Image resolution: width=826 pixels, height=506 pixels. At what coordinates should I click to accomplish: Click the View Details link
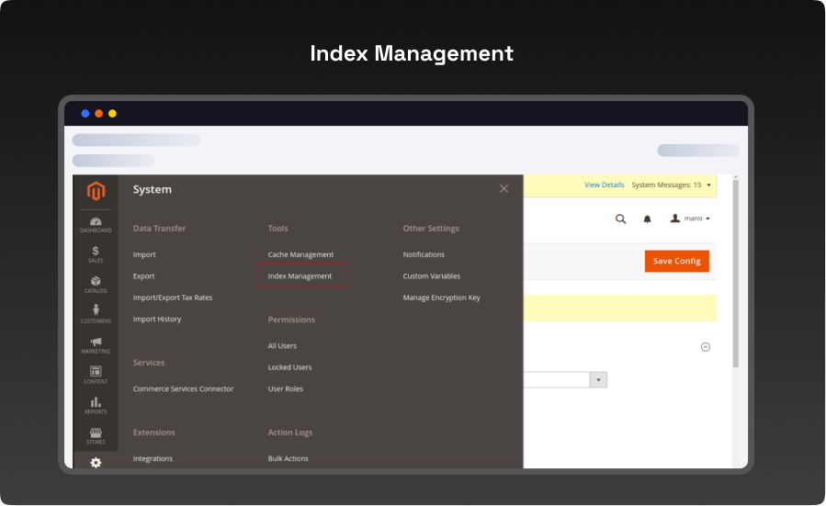click(604, 186)
